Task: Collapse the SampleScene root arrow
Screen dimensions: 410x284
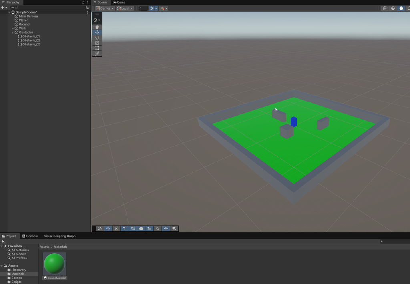Action: 9,12
